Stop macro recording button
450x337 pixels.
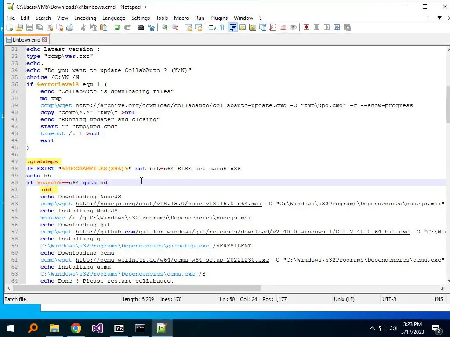coord(316,27)
